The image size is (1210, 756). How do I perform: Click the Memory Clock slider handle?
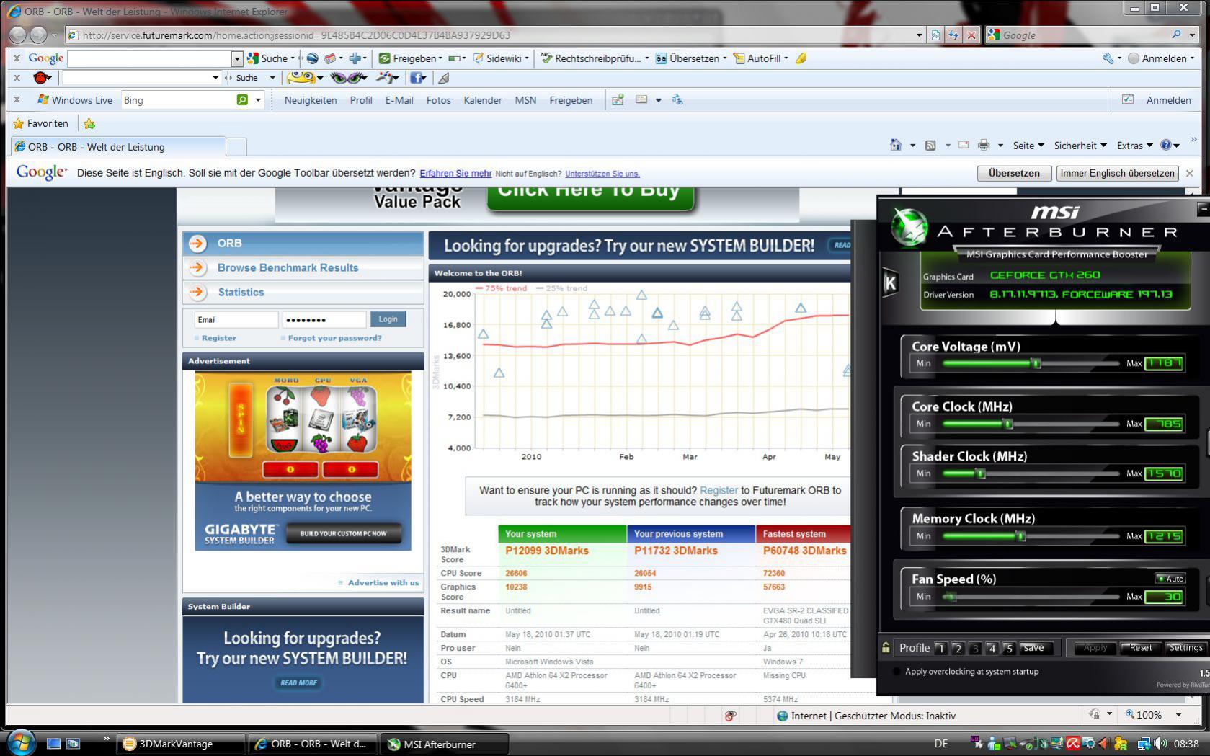(1020, 536)
